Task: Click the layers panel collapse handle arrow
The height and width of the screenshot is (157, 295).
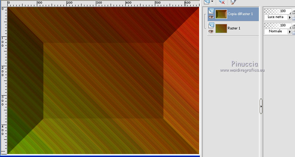Action: pyautogui.click(x=261, y=106)
